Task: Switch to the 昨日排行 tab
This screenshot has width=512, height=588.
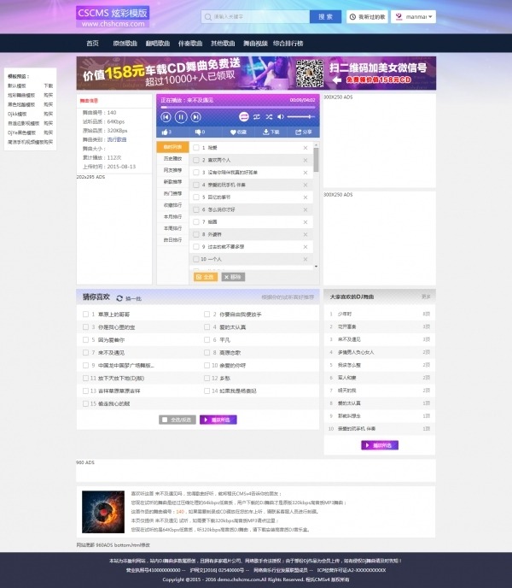Action: (172, 239)
